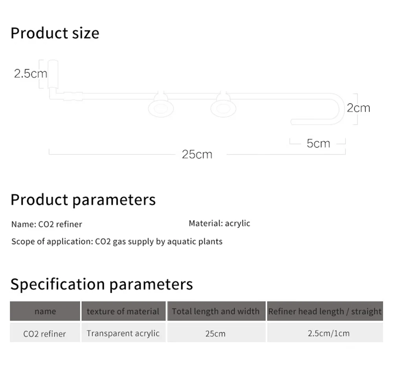This screenshot has height=368, width=393.
Task: Click the "Total length and width" header
Action: (x=215, y=311)
